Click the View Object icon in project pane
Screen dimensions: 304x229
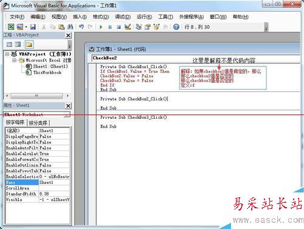click(18, 44)
